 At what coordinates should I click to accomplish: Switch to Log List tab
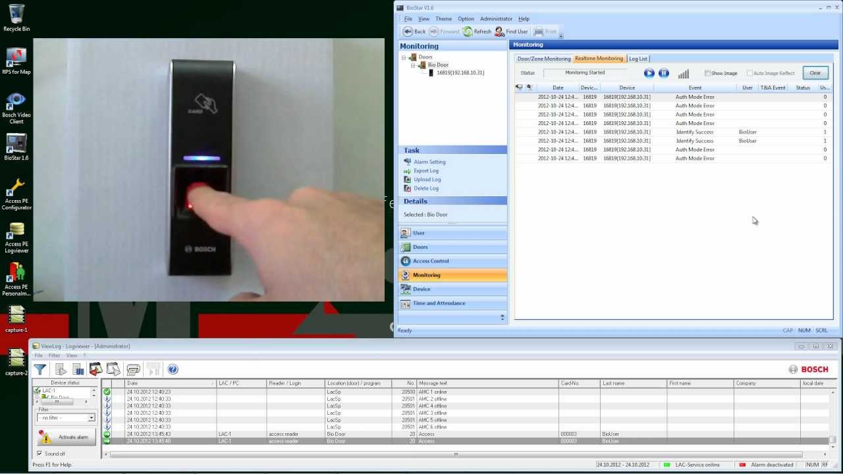[x=638, y=59]
